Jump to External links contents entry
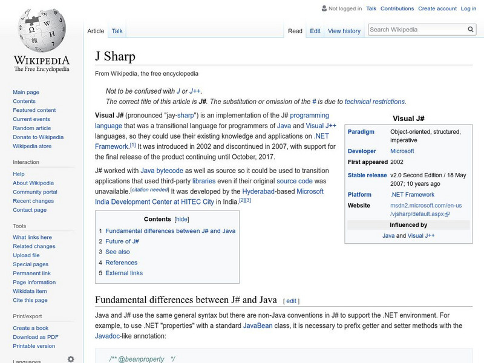Image resolution: width=484 pixels, height=363 pixels. pos(124,273)
